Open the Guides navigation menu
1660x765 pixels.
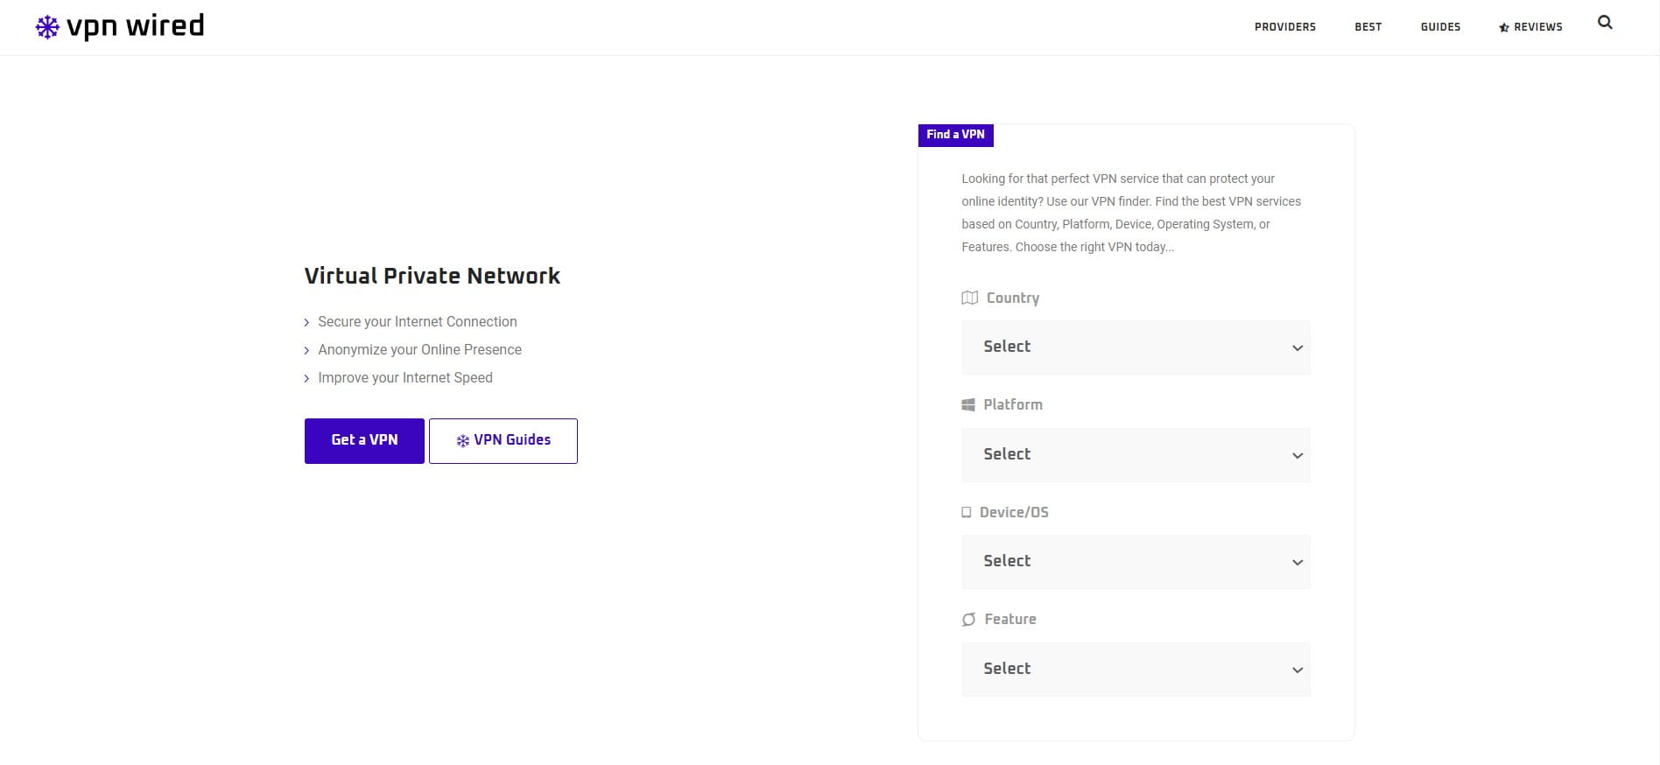[1440, 27]
